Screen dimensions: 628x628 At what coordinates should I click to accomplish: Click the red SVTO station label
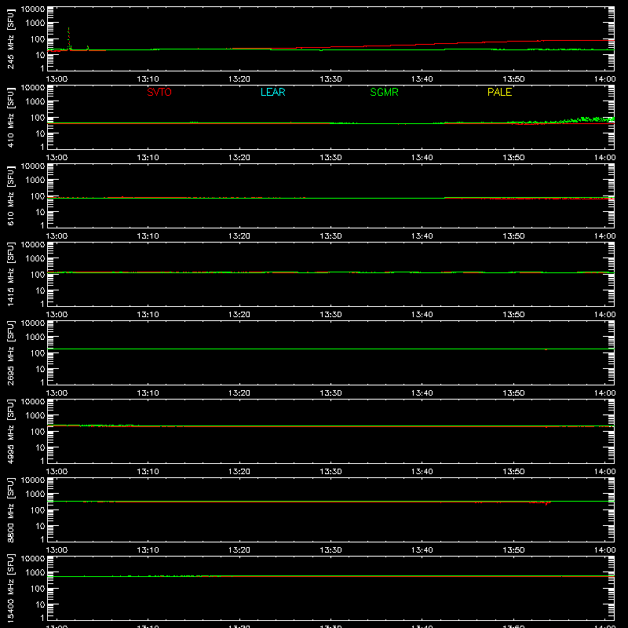pyautogui.click(x=159, y=92)
